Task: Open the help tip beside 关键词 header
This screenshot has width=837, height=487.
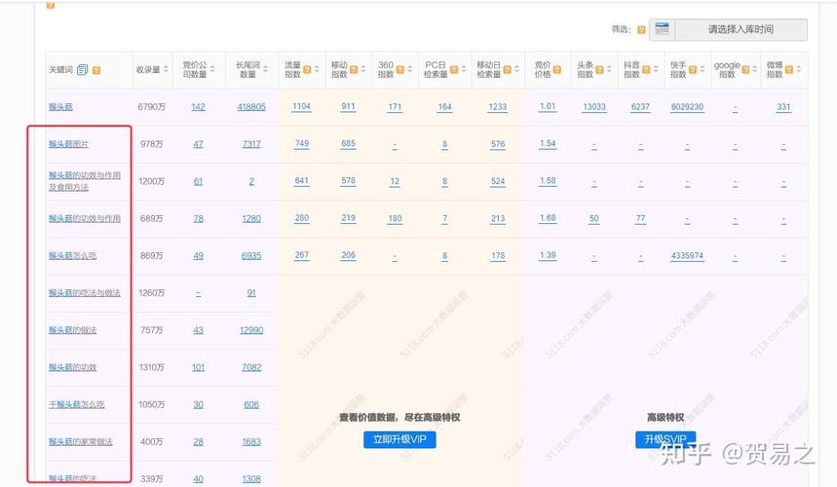Action: tap(96, 70)
